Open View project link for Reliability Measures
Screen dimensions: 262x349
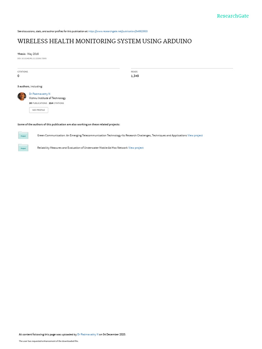[136, 148]
